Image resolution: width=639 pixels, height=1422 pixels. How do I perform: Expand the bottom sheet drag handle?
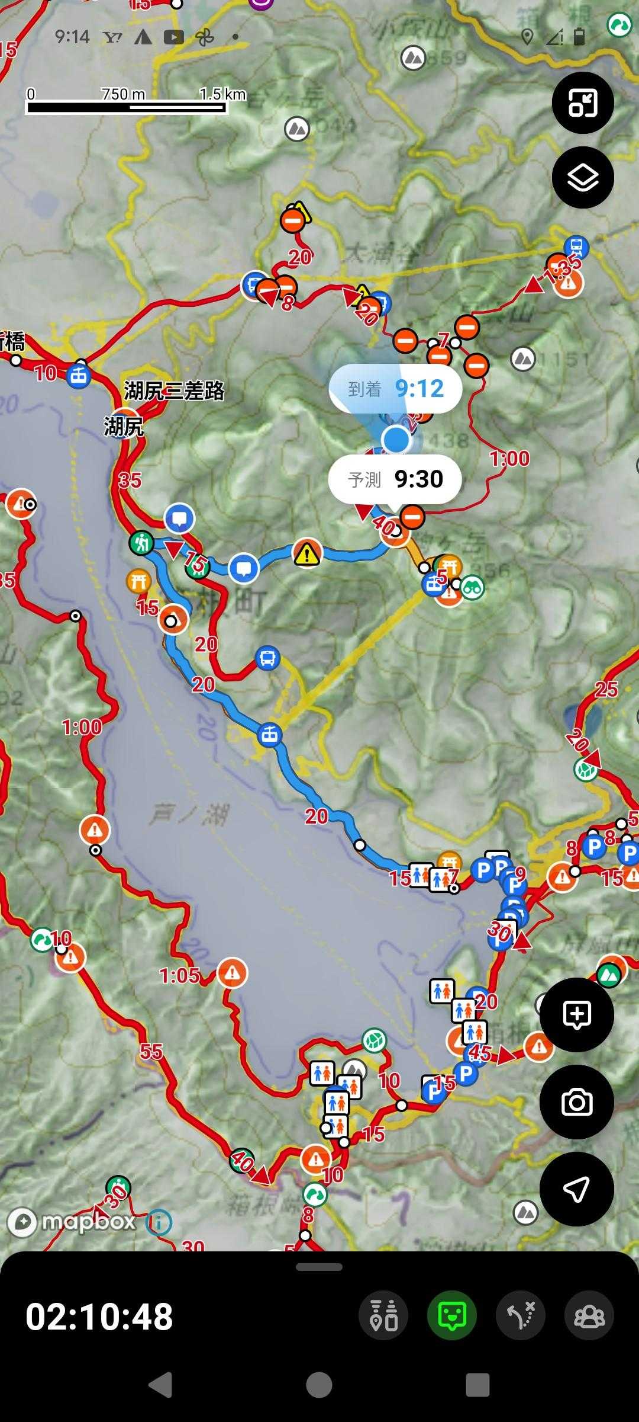(319, 1267)
